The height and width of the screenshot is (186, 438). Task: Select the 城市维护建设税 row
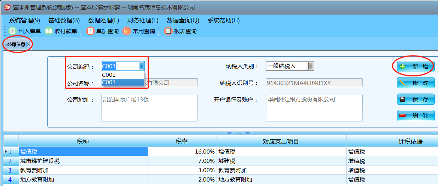coord(83,161)
